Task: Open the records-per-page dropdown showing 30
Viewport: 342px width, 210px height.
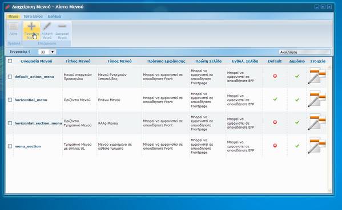Action: (47, 52)
